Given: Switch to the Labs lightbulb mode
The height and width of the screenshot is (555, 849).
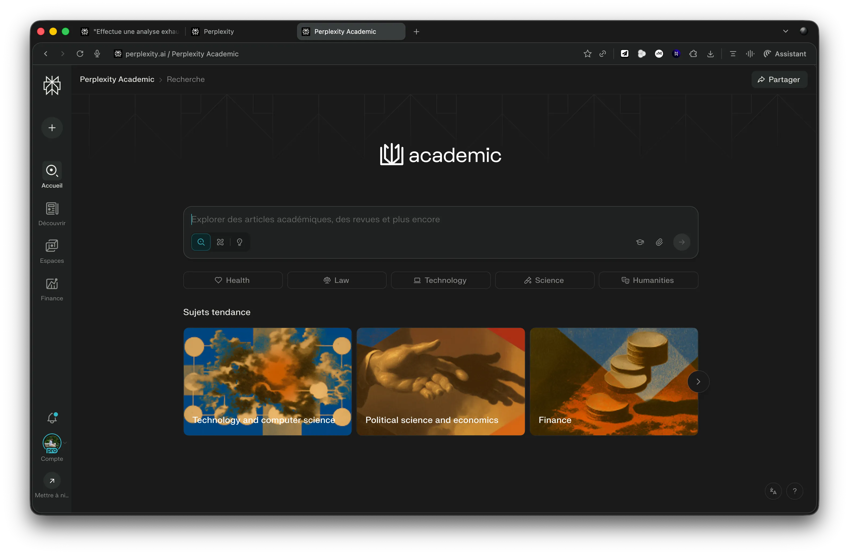Looking at the screenshot, I should pos(240,242).
